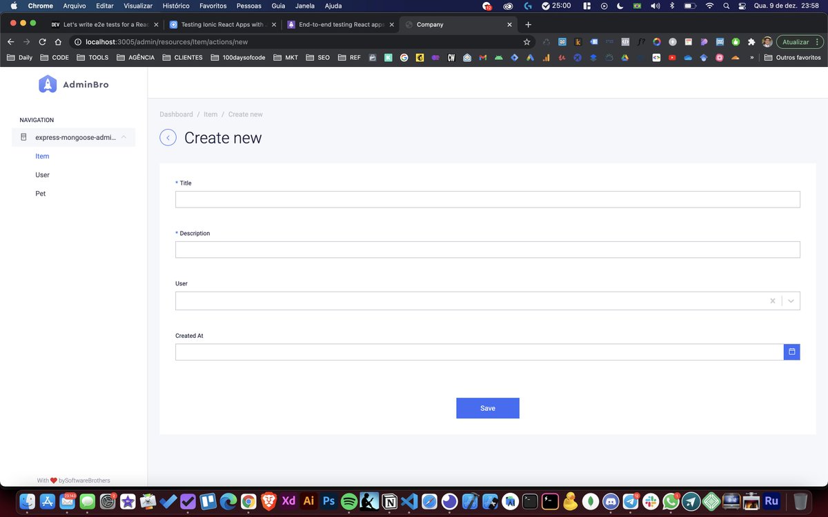Click the browser back arrow
The width and height of the screenshot is (828, 517).
click(x=10, y=41)
